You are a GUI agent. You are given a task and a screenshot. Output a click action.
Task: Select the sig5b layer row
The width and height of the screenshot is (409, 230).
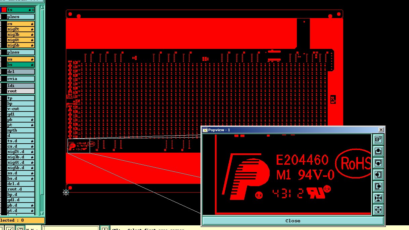click(x=21, y=45)
